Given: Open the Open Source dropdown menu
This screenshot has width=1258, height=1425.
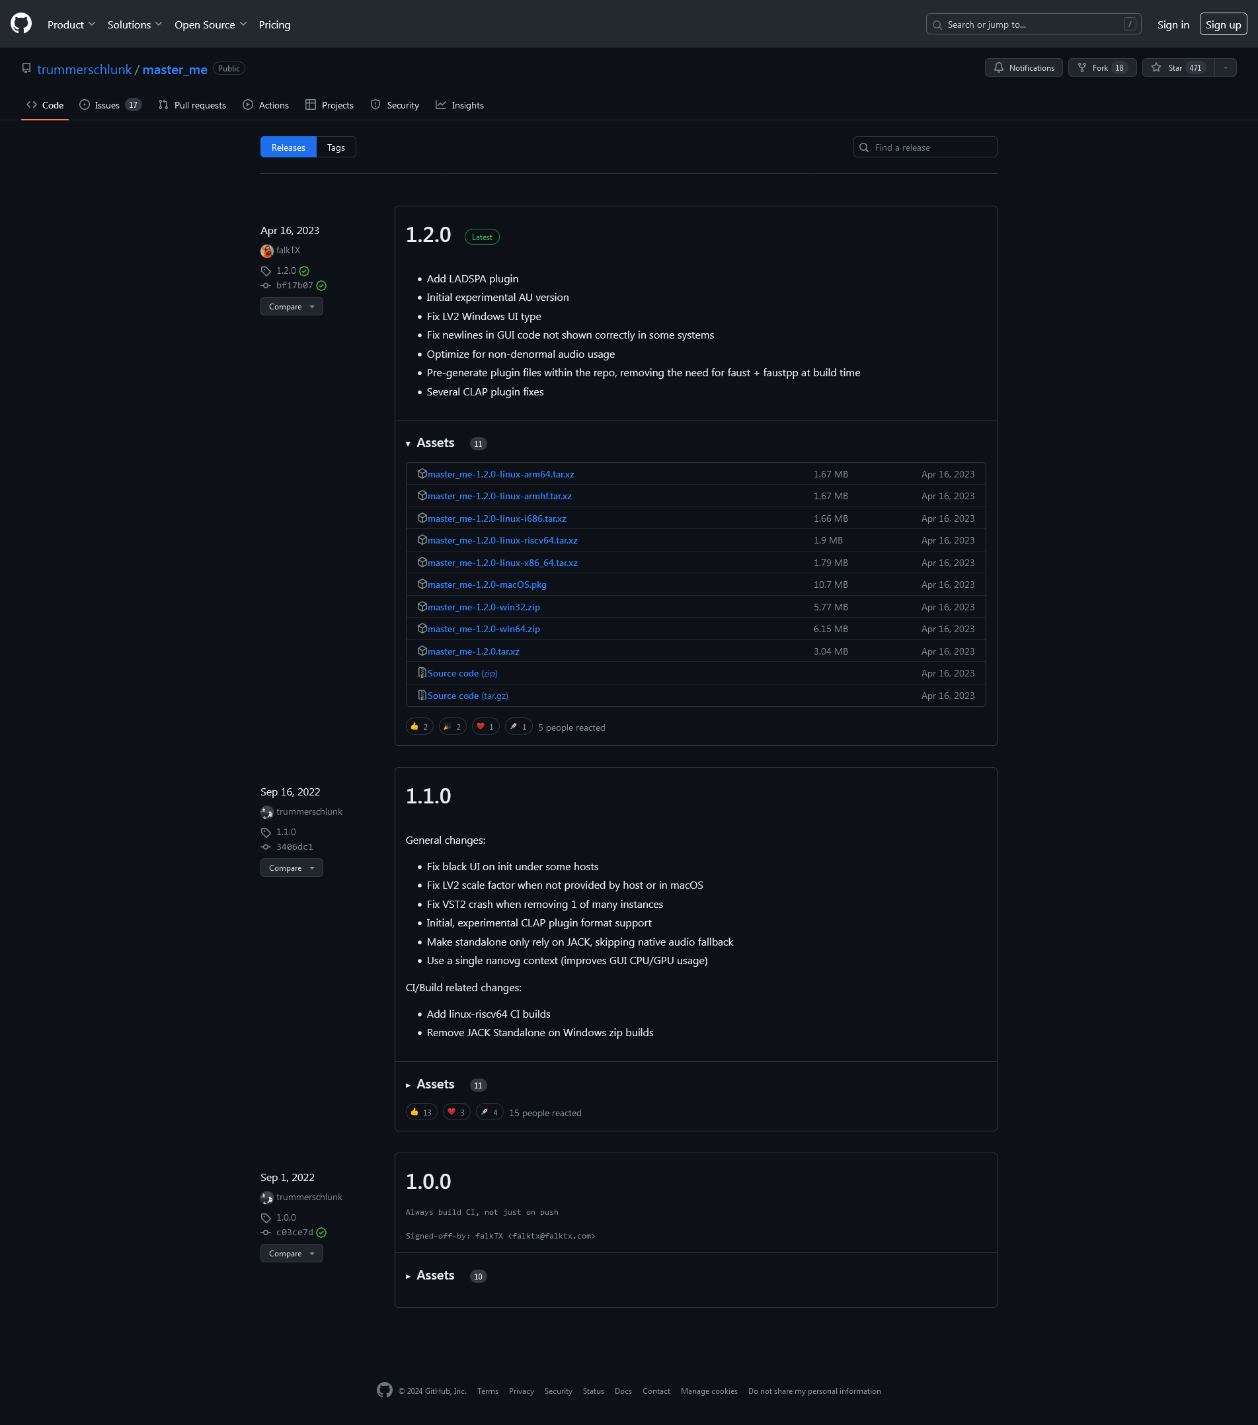Looking at the screenshot, I should [x=210, y=24].
